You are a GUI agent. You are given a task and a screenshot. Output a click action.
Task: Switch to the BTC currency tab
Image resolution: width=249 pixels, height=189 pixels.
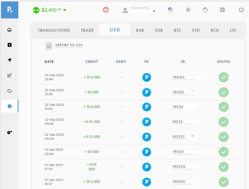178,30
